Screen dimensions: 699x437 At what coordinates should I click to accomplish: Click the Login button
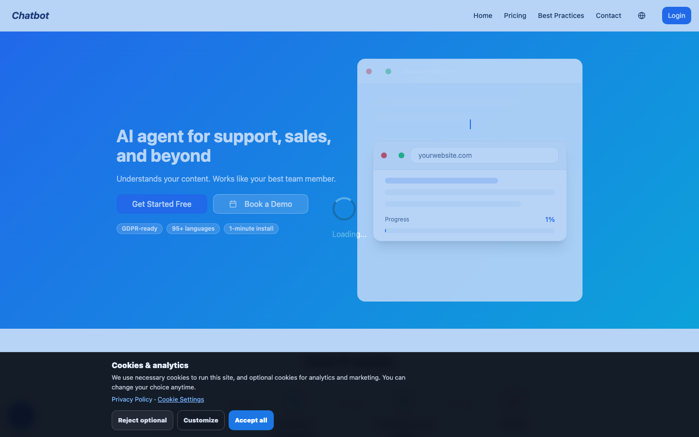click(x=677, y=16)
